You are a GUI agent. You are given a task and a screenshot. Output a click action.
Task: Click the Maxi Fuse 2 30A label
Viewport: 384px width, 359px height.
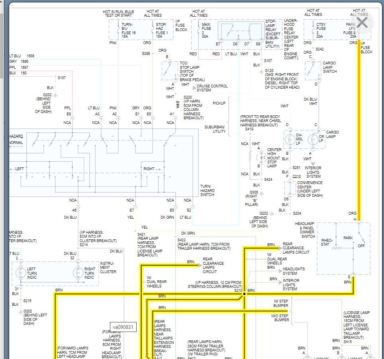[x=206, y=30]
